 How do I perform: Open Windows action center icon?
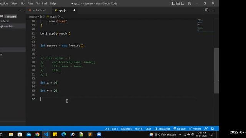tap(211, 135)
